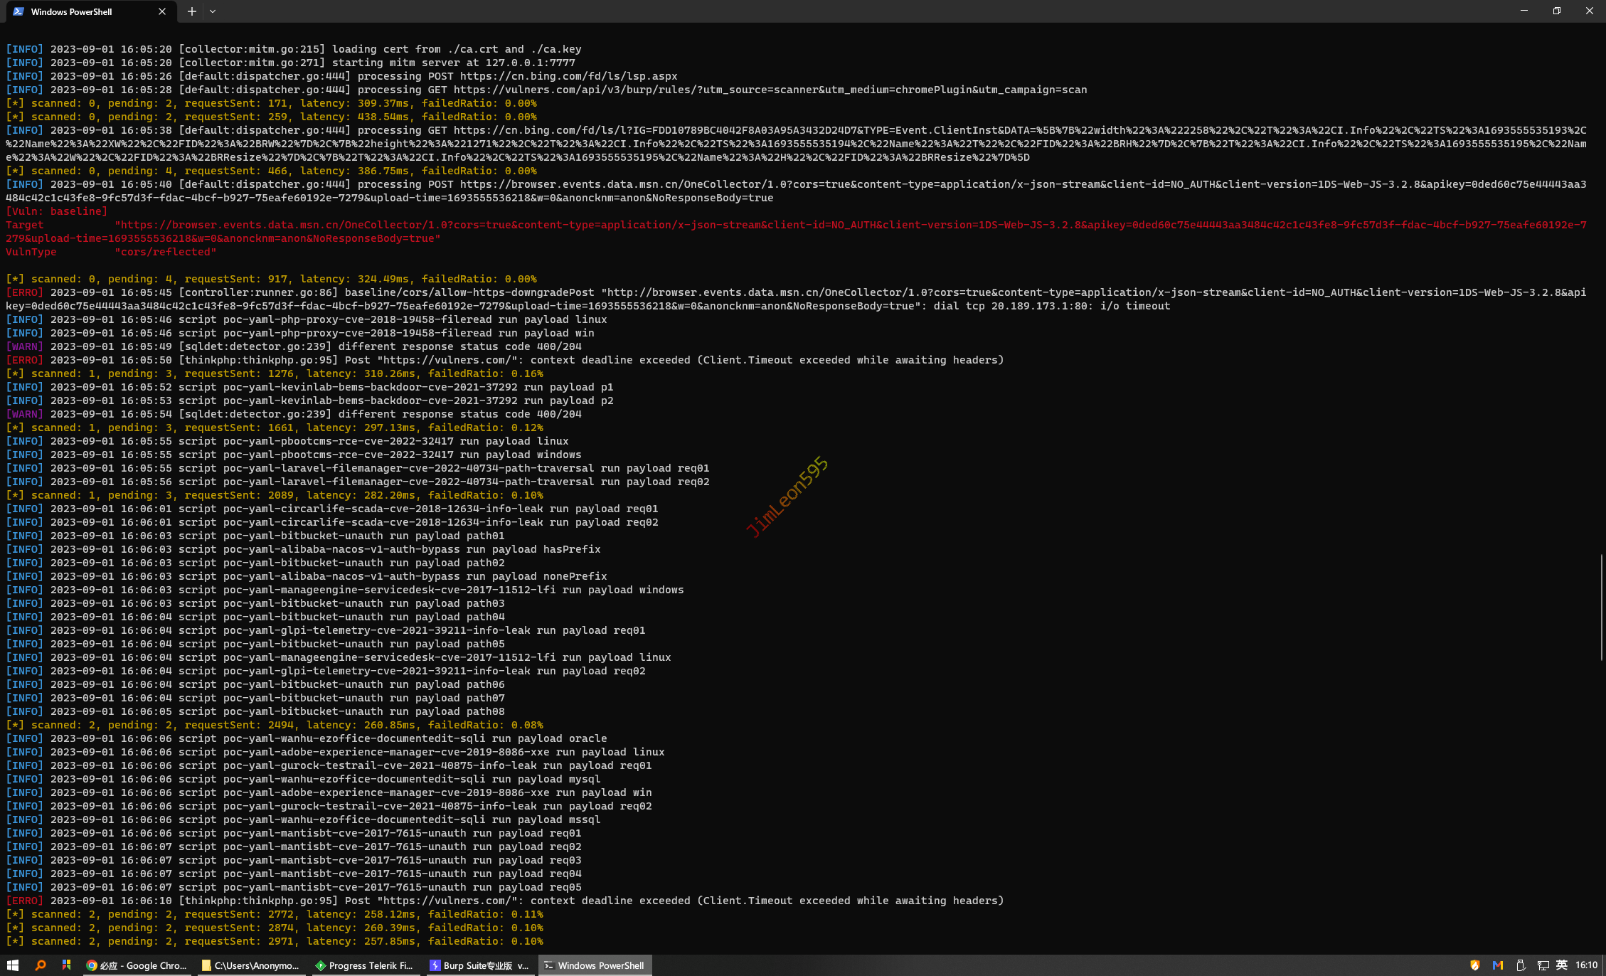The height and width of the screenshot is (976, 1606).
Task: Open the 16:10 clock in taskbar
Action: (x=1586, y=965)
